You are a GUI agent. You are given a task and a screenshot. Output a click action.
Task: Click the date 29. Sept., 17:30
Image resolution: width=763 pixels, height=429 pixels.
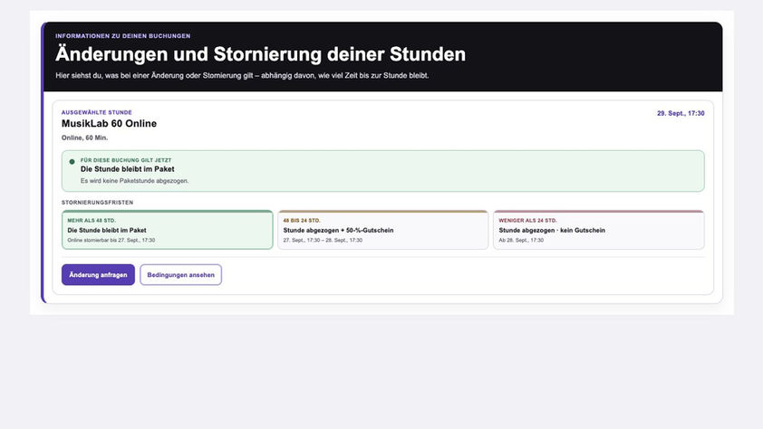coord(681,113)
